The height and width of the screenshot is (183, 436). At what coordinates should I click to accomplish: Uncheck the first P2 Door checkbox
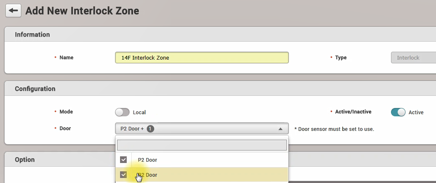[x=123, y=160]
